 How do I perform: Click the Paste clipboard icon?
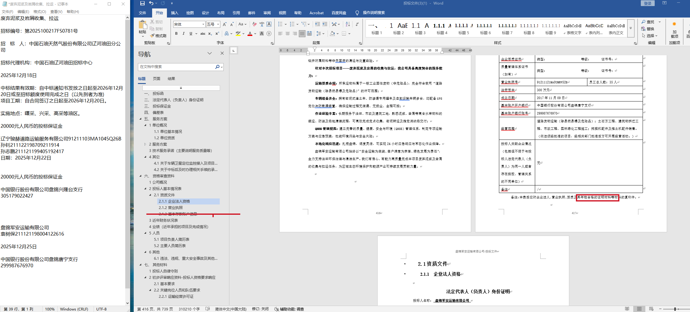pyautogui.click(x=142, y=25)
